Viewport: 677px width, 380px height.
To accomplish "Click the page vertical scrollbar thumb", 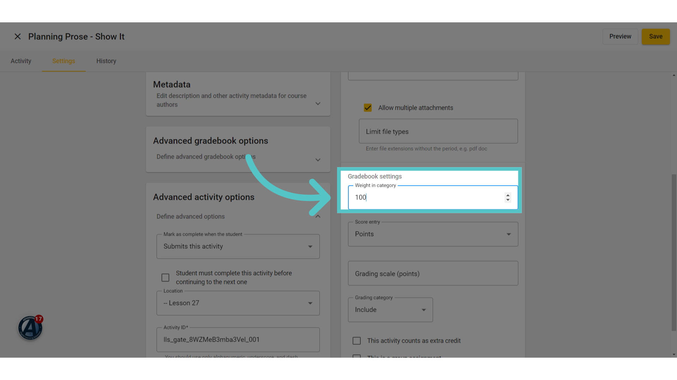I will [x=674, y=253].
